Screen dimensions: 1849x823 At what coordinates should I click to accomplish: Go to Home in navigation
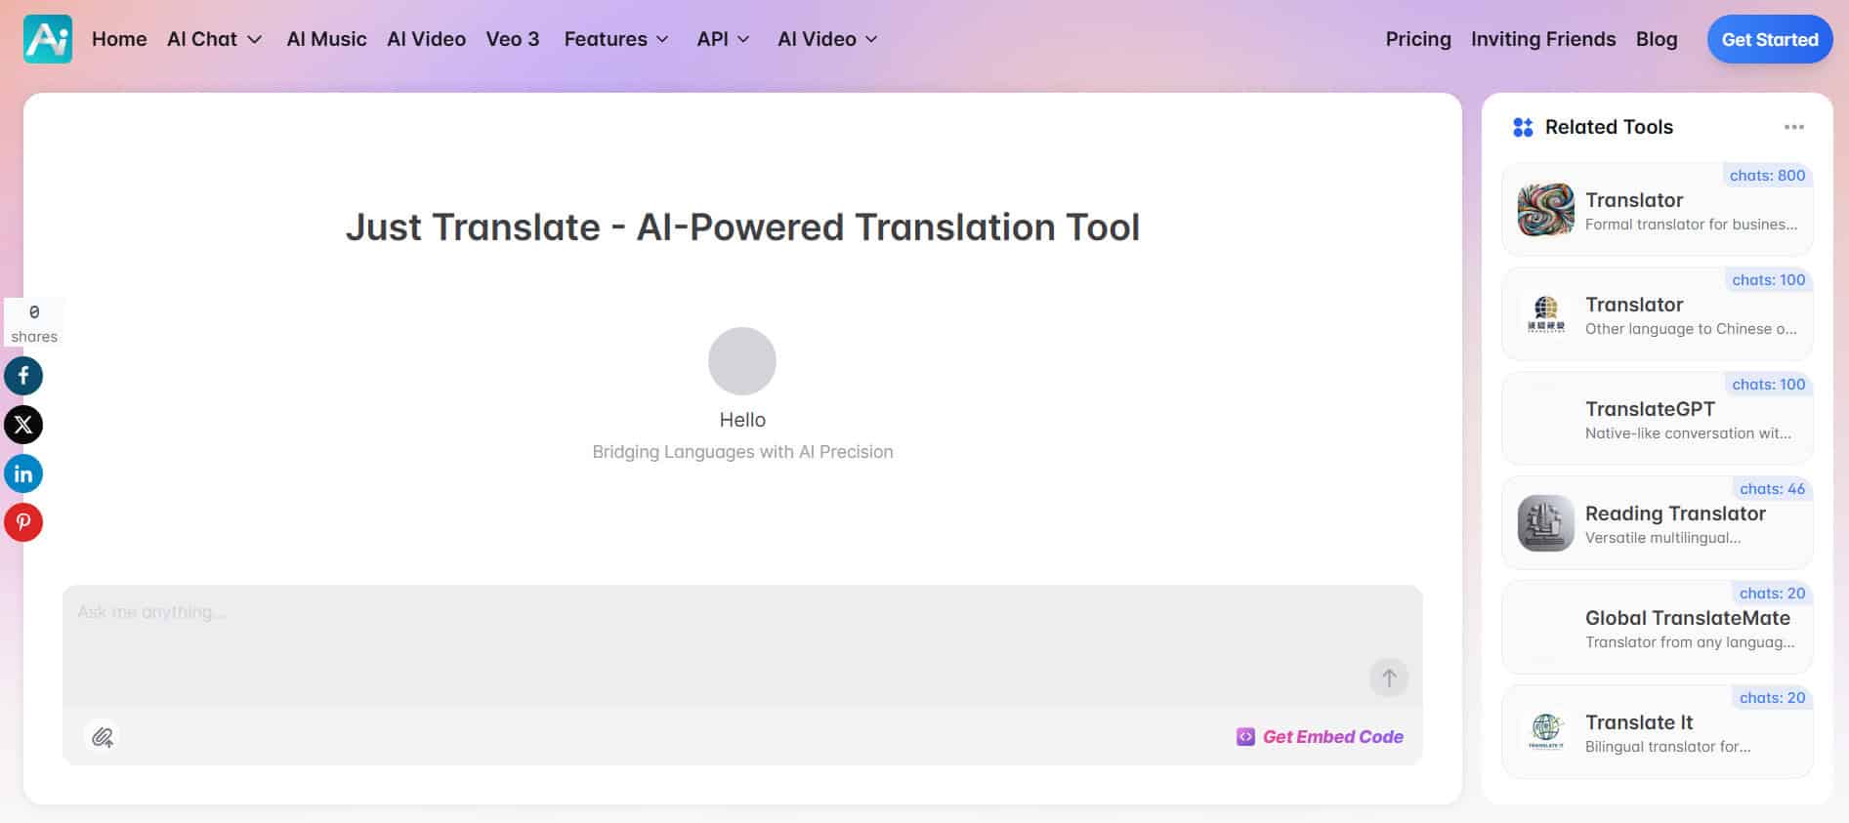coord(119,39)
